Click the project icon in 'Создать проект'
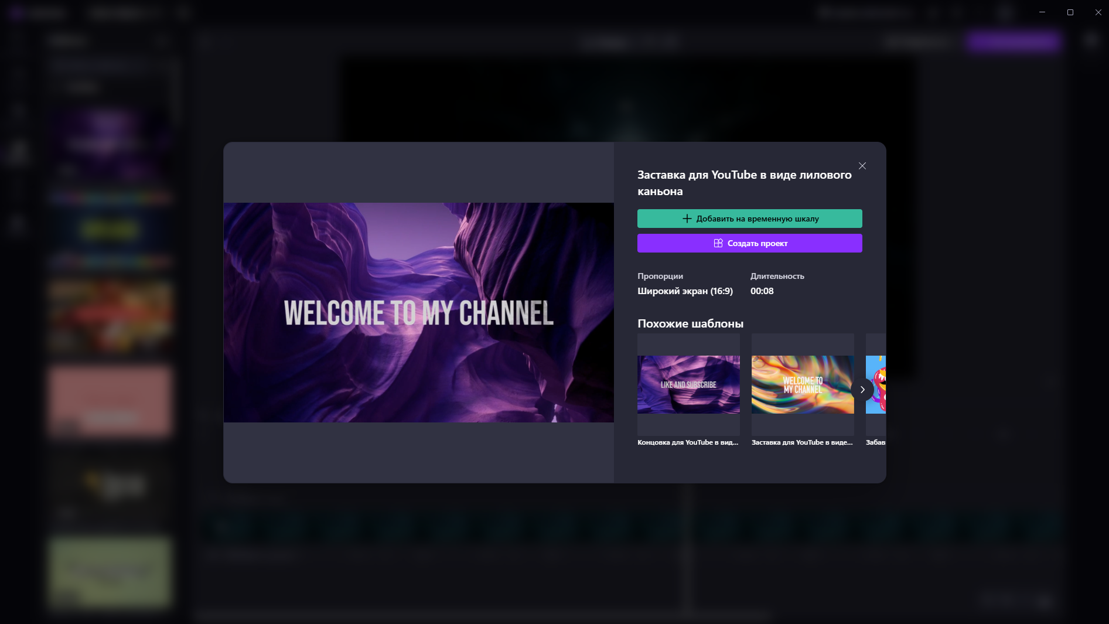Image resolution: width=1109 pixels, height=624 pixels. (x=718, y=243)
